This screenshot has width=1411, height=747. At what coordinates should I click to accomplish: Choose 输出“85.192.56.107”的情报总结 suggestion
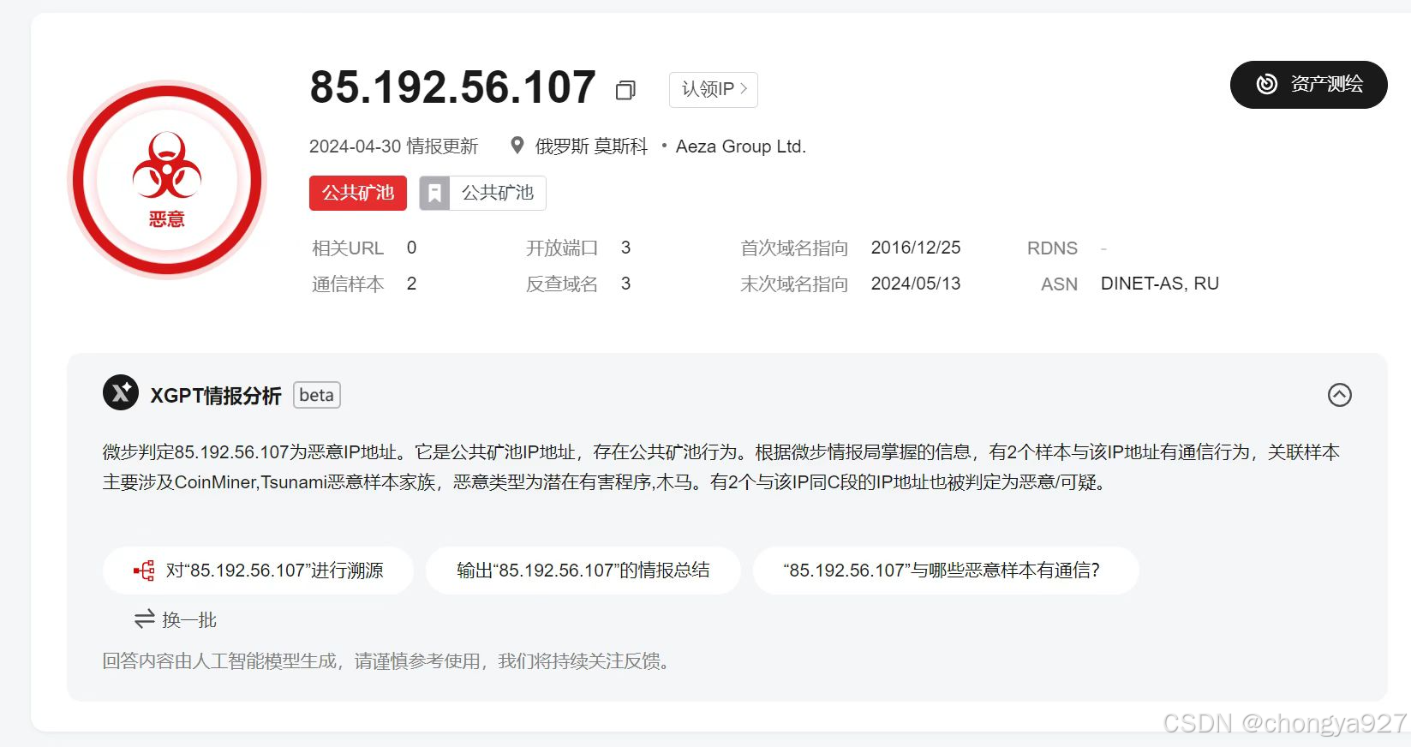point(583,571)
